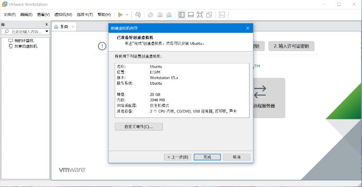Screen dimensions: 362x187
Task: Click the search magnifier icon in library
Action: 6,31
